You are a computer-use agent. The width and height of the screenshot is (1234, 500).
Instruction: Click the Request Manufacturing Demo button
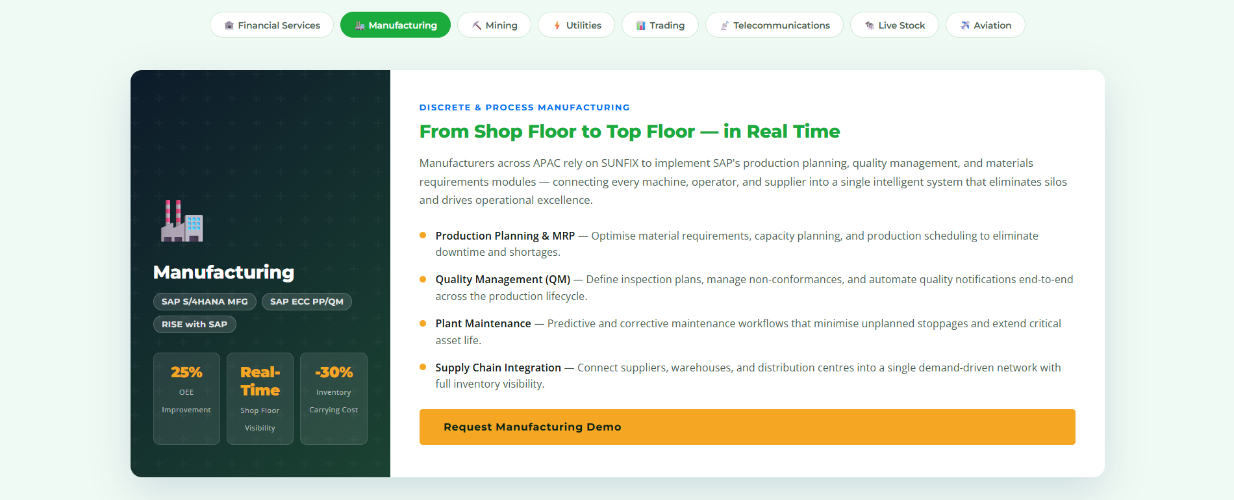tap(747, 427)
